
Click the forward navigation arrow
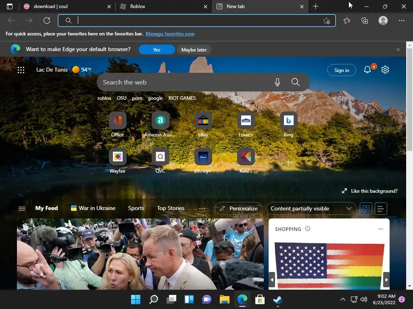pos(29,21)
